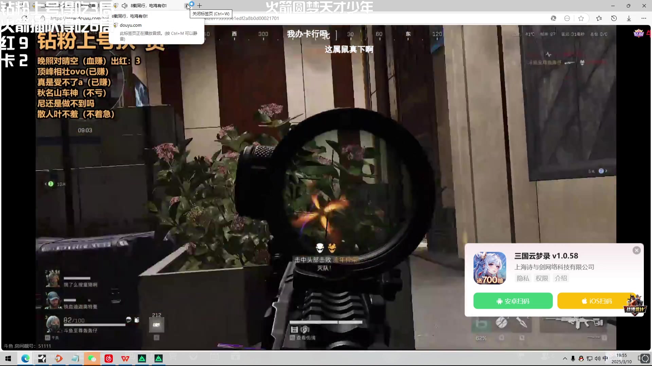Click the 安卓扫码 green button
The height and width of the screenshot is (366, 652).
click(x=513, y=301)
